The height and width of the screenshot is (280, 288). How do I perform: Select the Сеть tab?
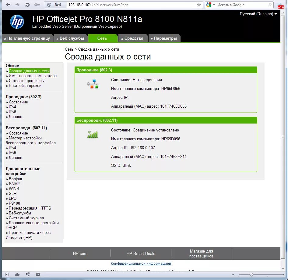click(x=102, y=38)
